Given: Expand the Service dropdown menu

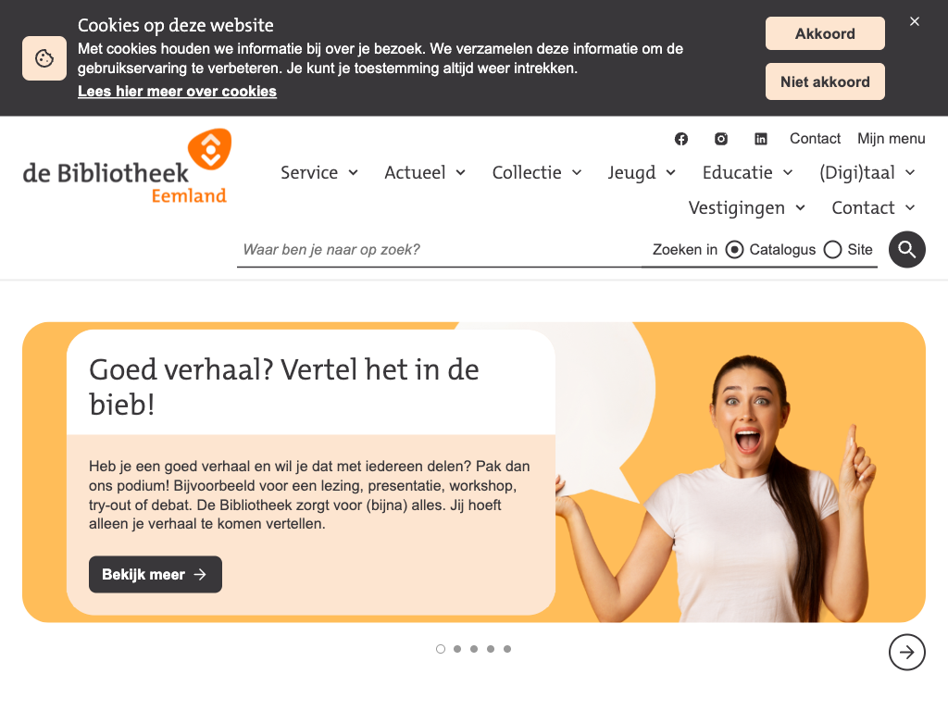Looking at the screenshot, I should click(x=319, y=173).
